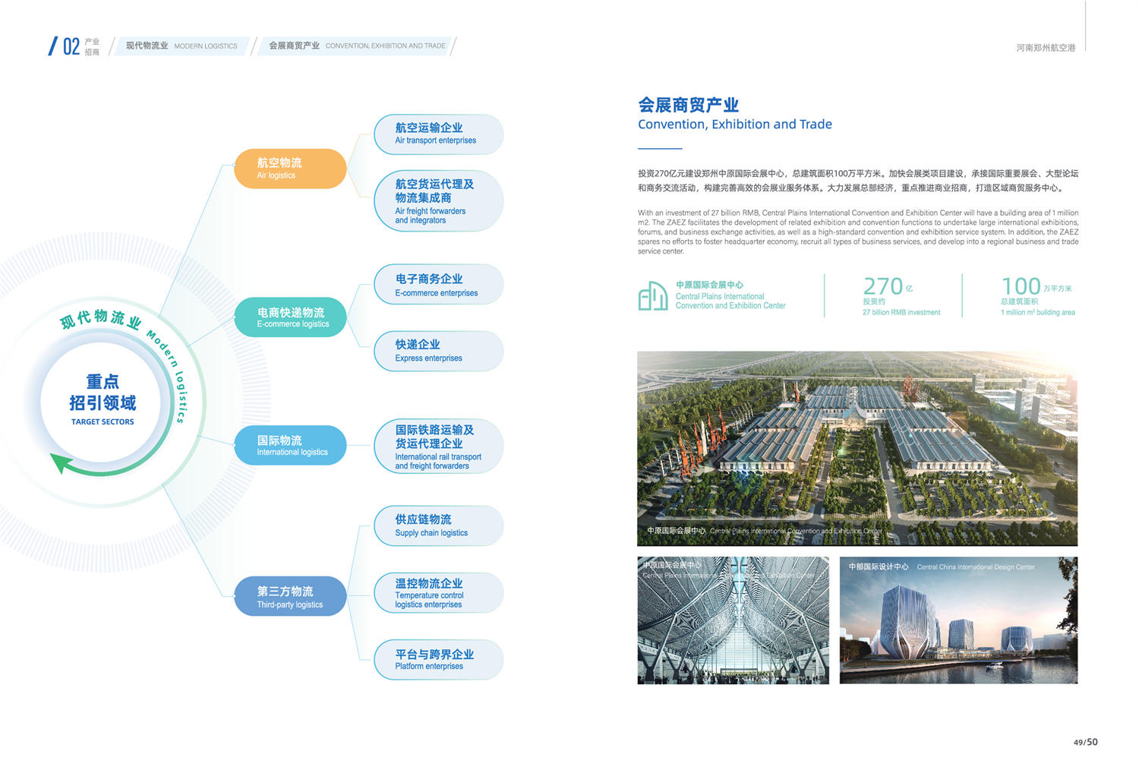The width and height of the screenshot is (1139, 773).
Task: Select the Third-party logistics node
Action: 291,596
